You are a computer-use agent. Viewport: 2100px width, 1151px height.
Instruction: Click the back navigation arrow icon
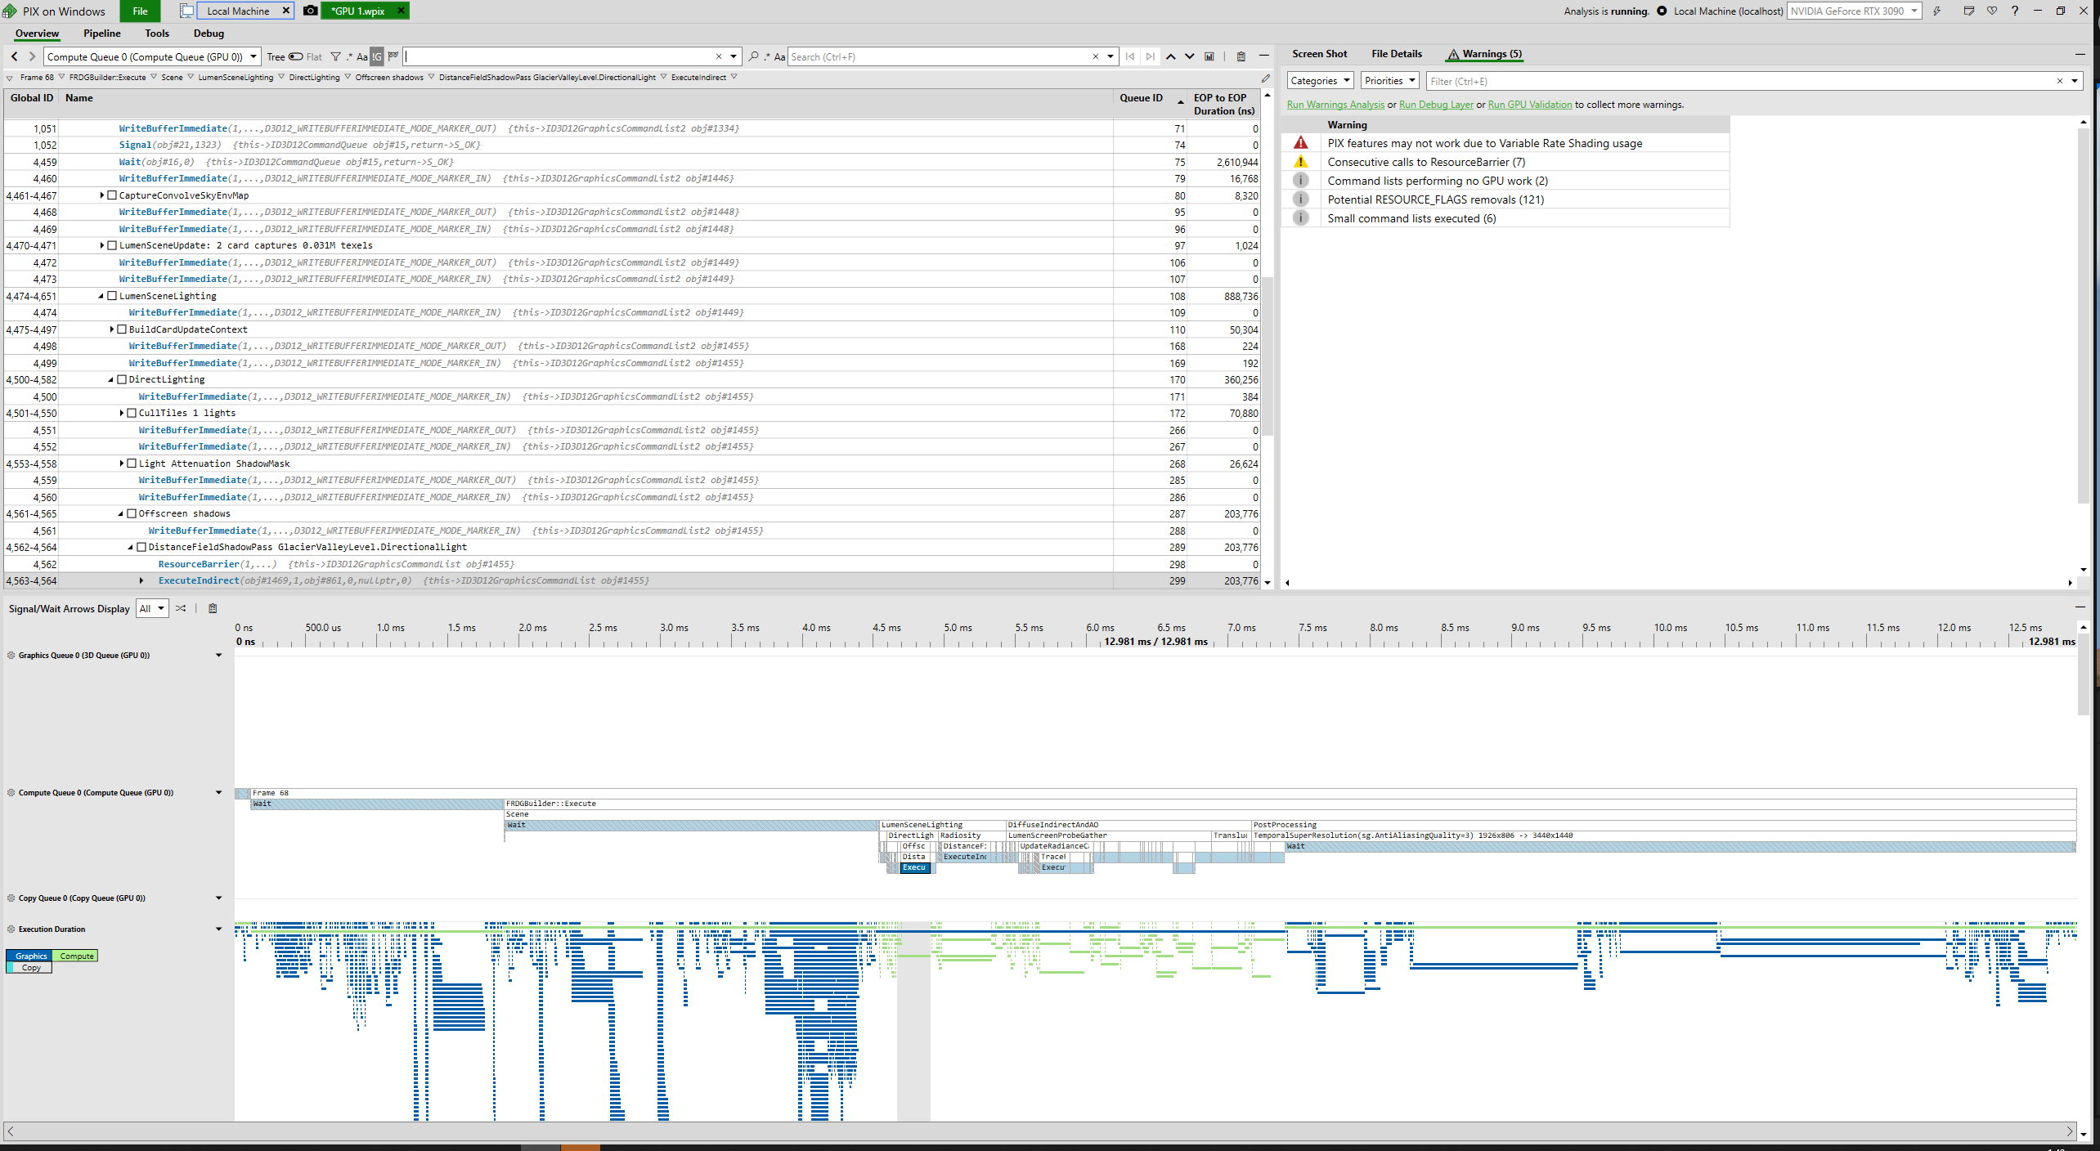(x=15, y=56)
